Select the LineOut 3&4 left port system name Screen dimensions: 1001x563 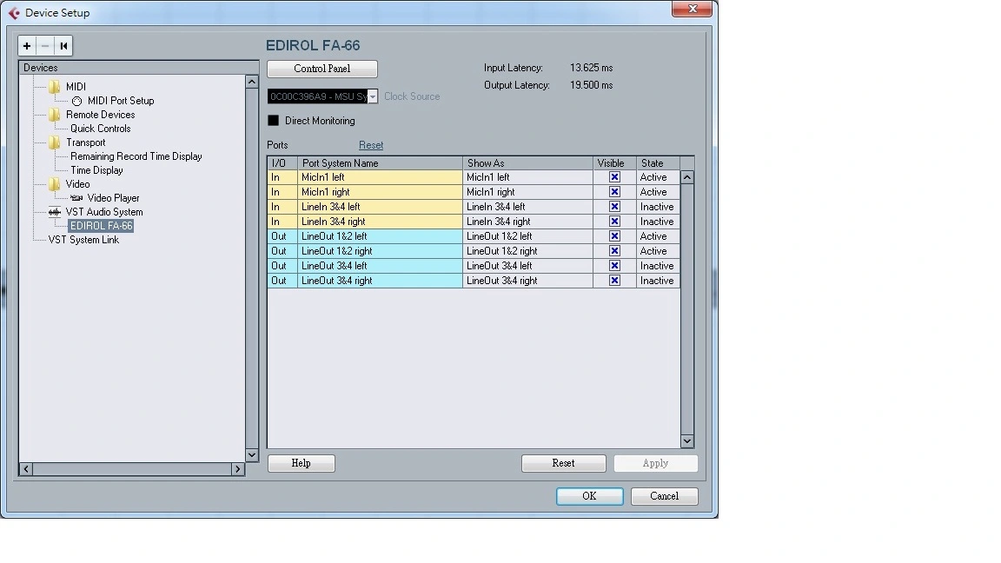[x=380, y=266]
